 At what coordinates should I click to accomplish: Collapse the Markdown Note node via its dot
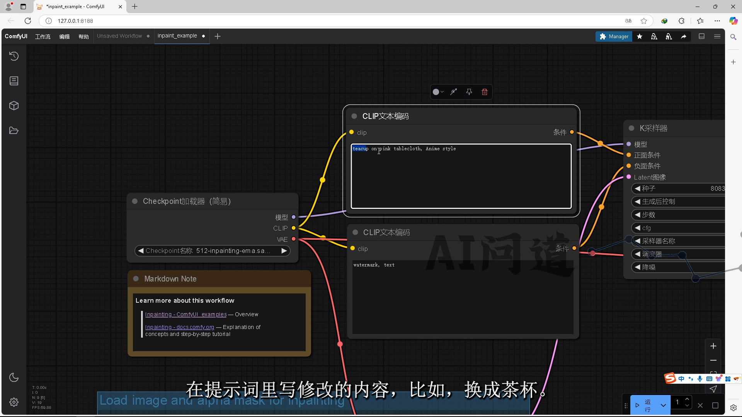136,279
